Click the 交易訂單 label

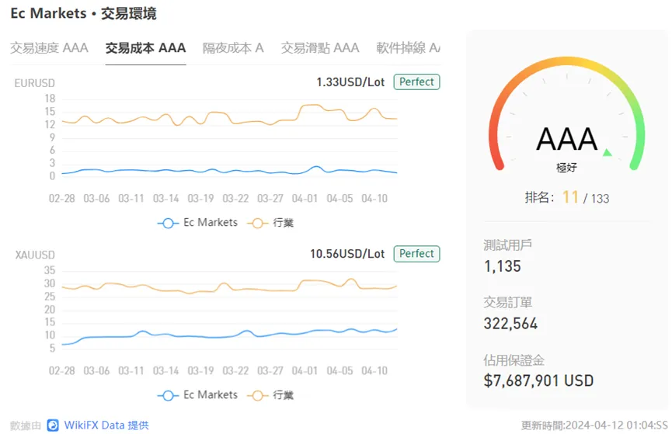508,302
